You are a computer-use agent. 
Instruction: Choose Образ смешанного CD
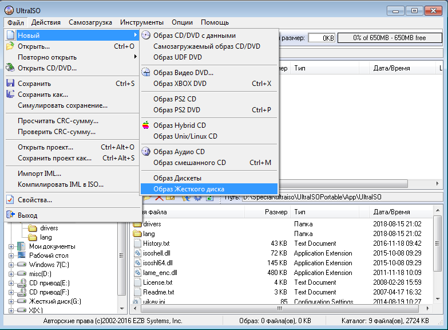(x=209, y=163)
